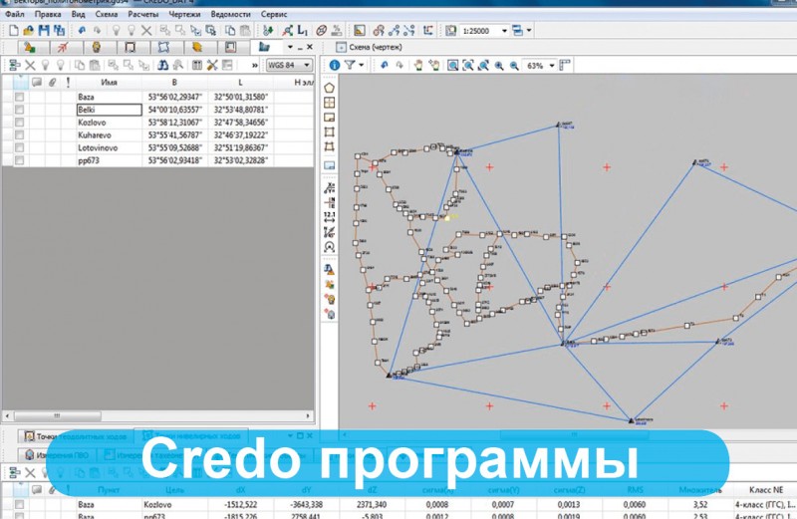797x519 pixels.
Task: Zoom out with the minus magnifier icon
Action: (x=514, y=65)
